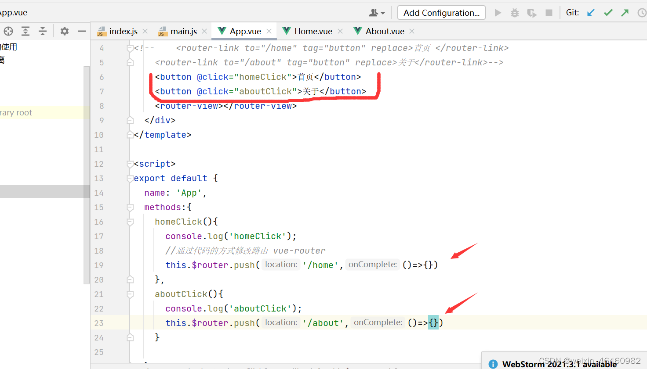Collapse the template fold at line 10
Screen dimensions: 647x369
[130, 135]
